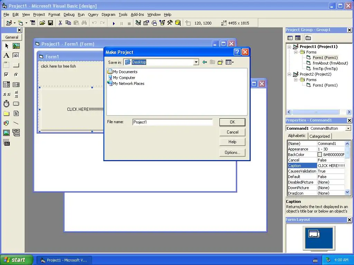Image resolution: width=354 pixels, height=265 pixels.
Task: Click Create New Folder icon in dialog
Action: pos(220,62)
